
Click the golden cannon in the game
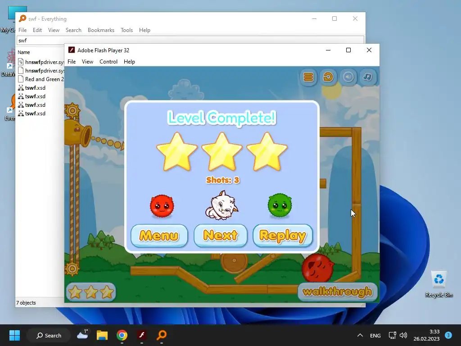tap(78, 132)
